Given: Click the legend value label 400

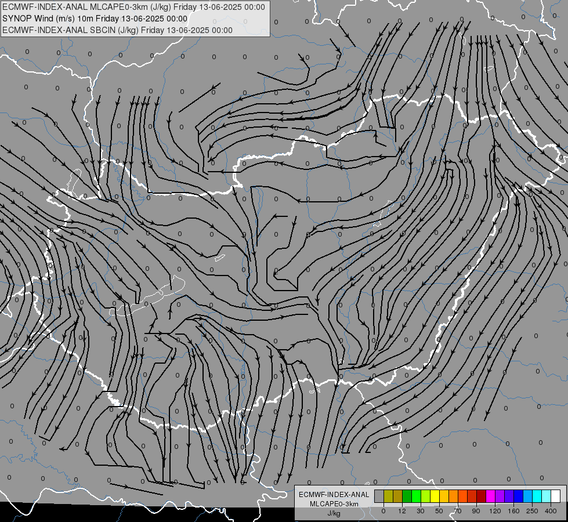Looking at the screenshot, I should 551,511.
